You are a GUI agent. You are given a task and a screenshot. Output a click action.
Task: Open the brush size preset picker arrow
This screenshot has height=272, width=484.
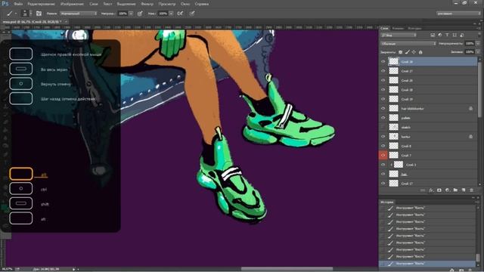click(30, 14)
